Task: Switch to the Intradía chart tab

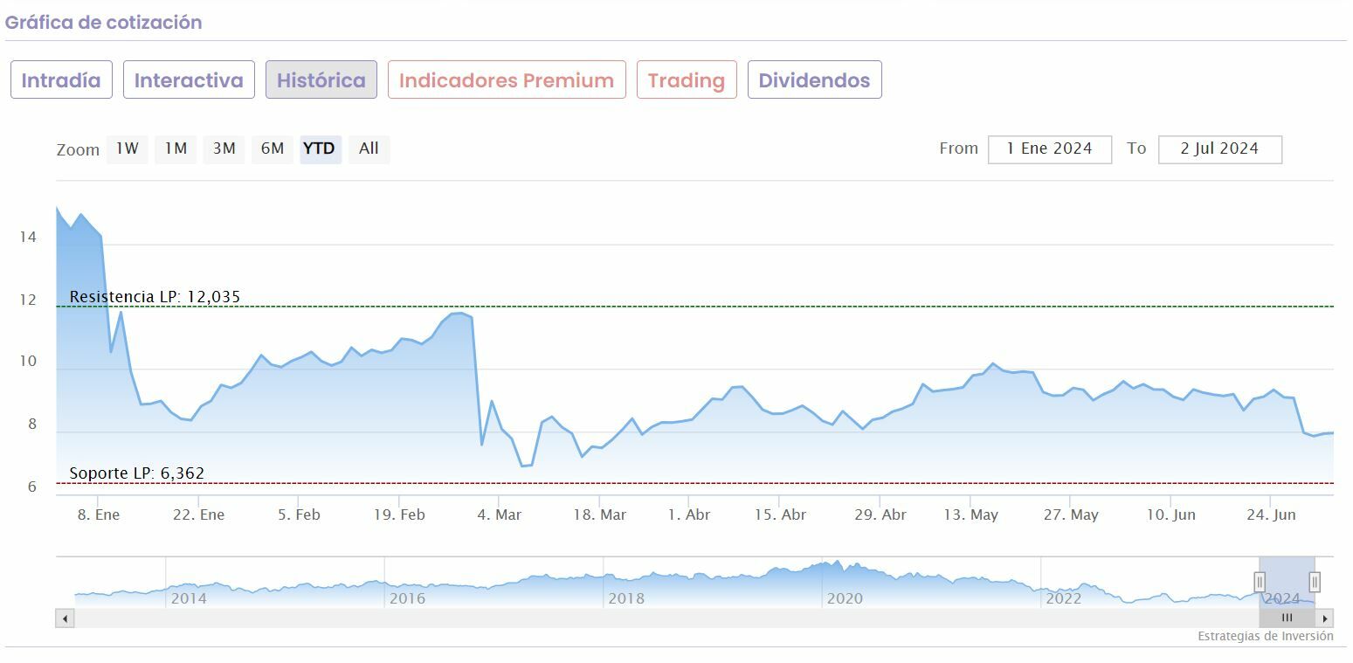Action: coord(61,80)
